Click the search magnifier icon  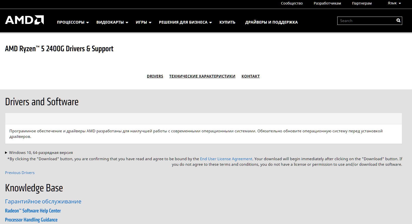tap(398, 21)
